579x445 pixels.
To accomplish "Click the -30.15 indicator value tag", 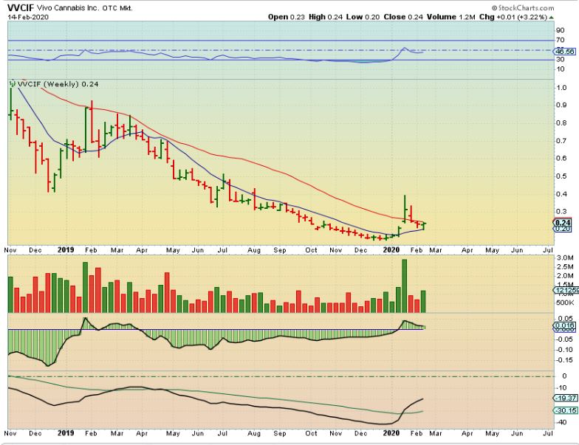I will (566, 410).
